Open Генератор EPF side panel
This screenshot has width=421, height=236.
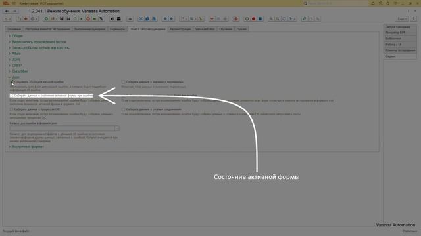point(400,33)
